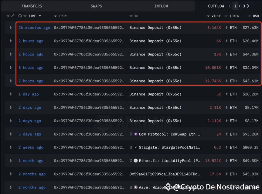
Task: Click the transfer direction icon on the first row
Action: click(x=10, y=27)
